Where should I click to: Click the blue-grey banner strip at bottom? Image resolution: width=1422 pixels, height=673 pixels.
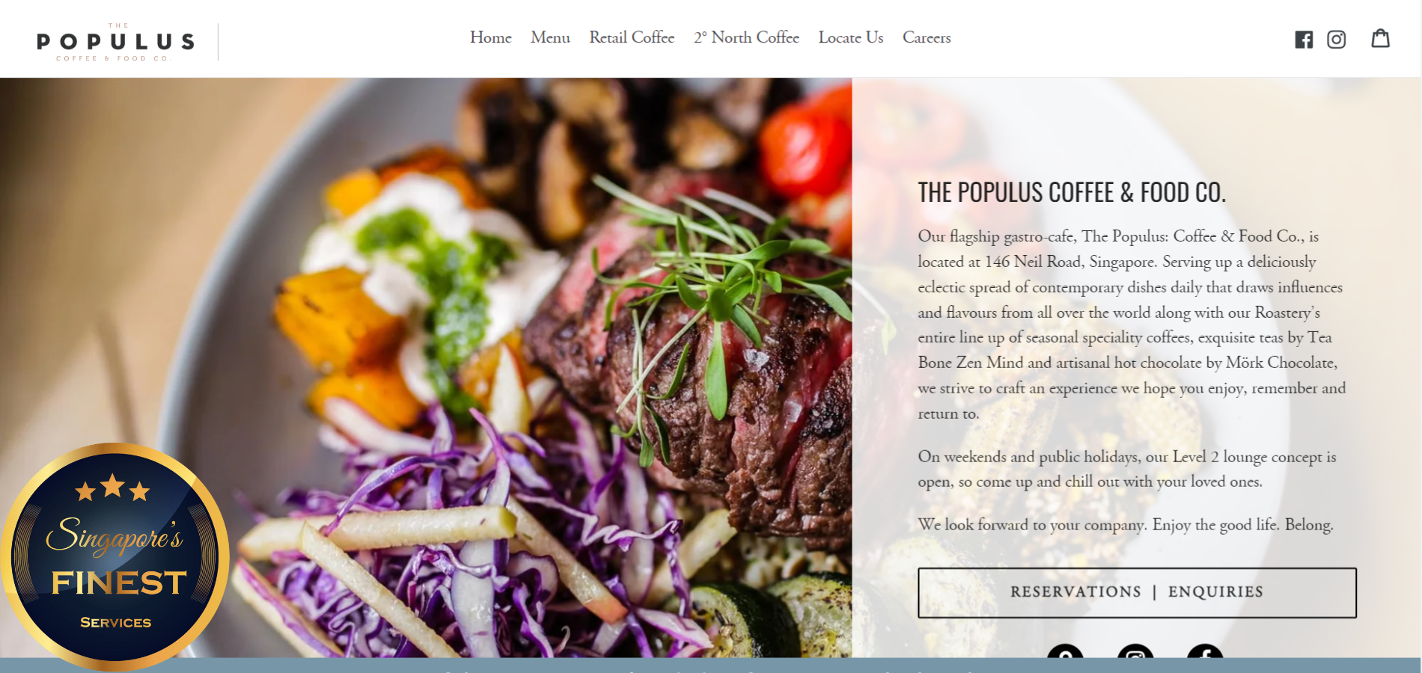click(x=710, y=666)
